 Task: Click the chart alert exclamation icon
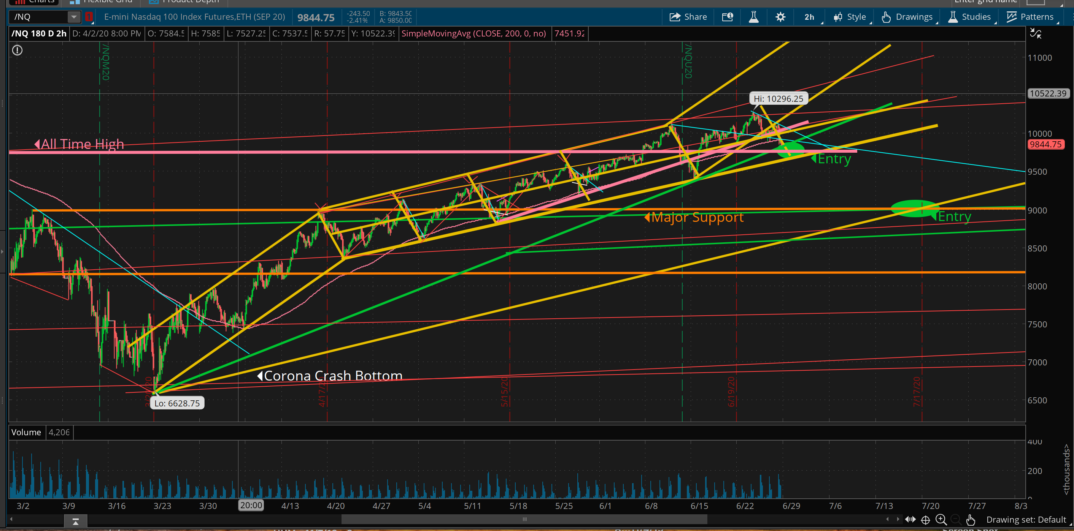pyautogui.click(x=17, y=51)
